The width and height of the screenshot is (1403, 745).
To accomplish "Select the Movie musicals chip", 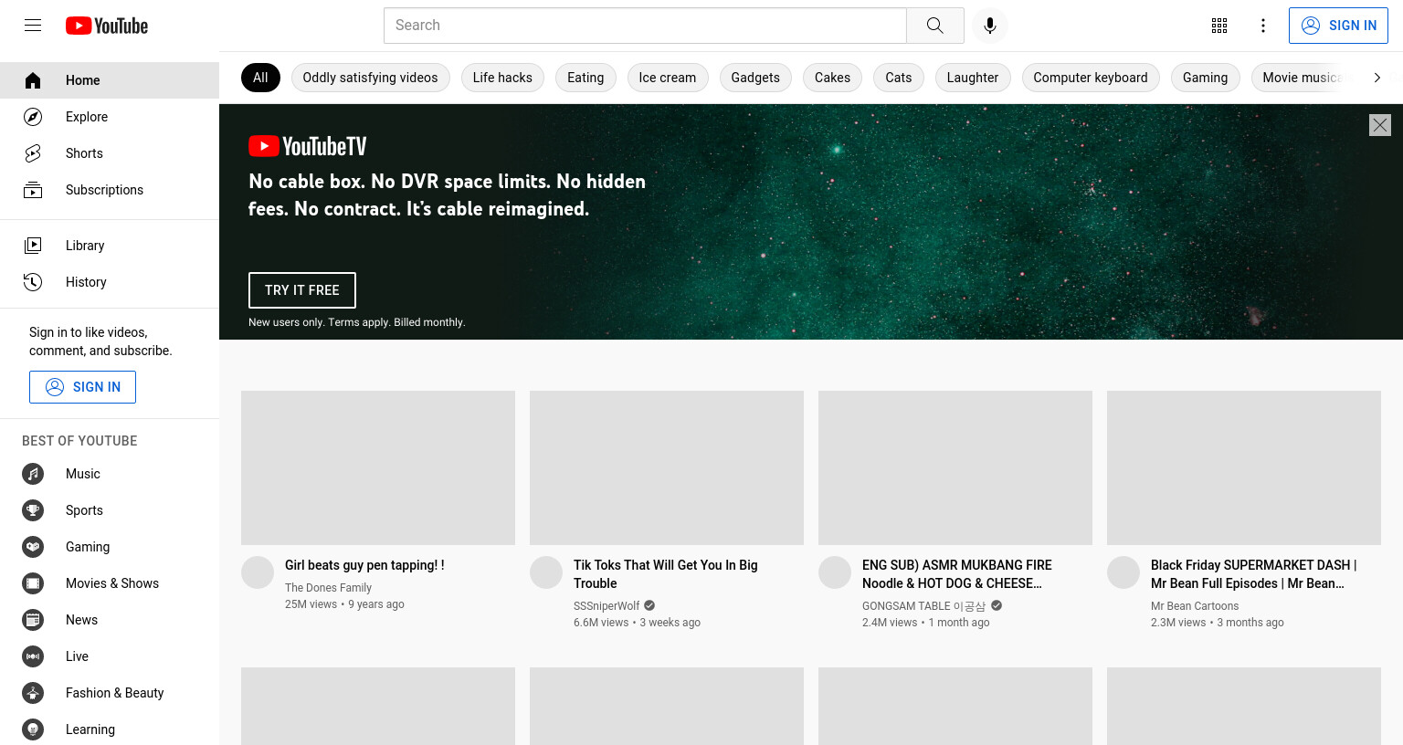I will point(1302,78).
